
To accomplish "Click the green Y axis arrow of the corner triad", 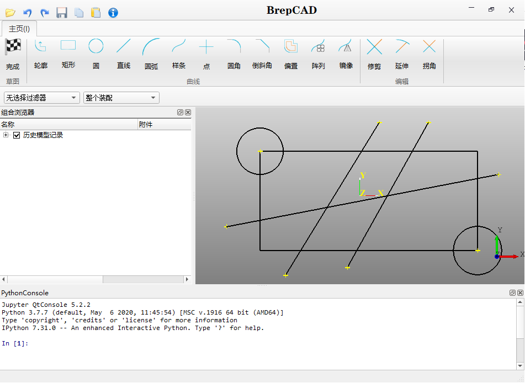I will coord(497,244).
